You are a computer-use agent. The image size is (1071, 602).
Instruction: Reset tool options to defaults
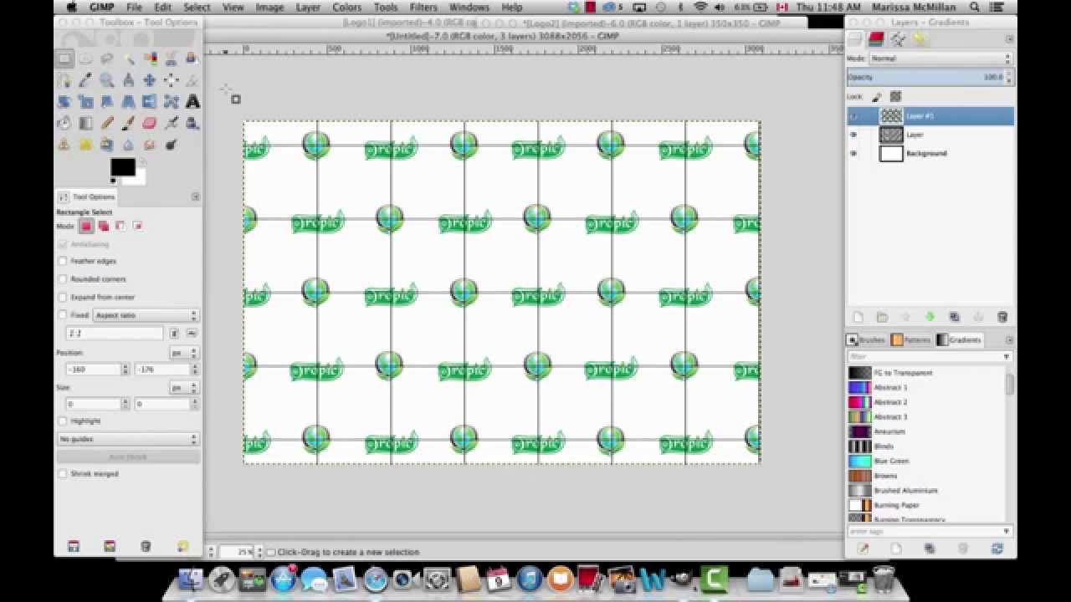pyautogui.click(x=182, y=547)
